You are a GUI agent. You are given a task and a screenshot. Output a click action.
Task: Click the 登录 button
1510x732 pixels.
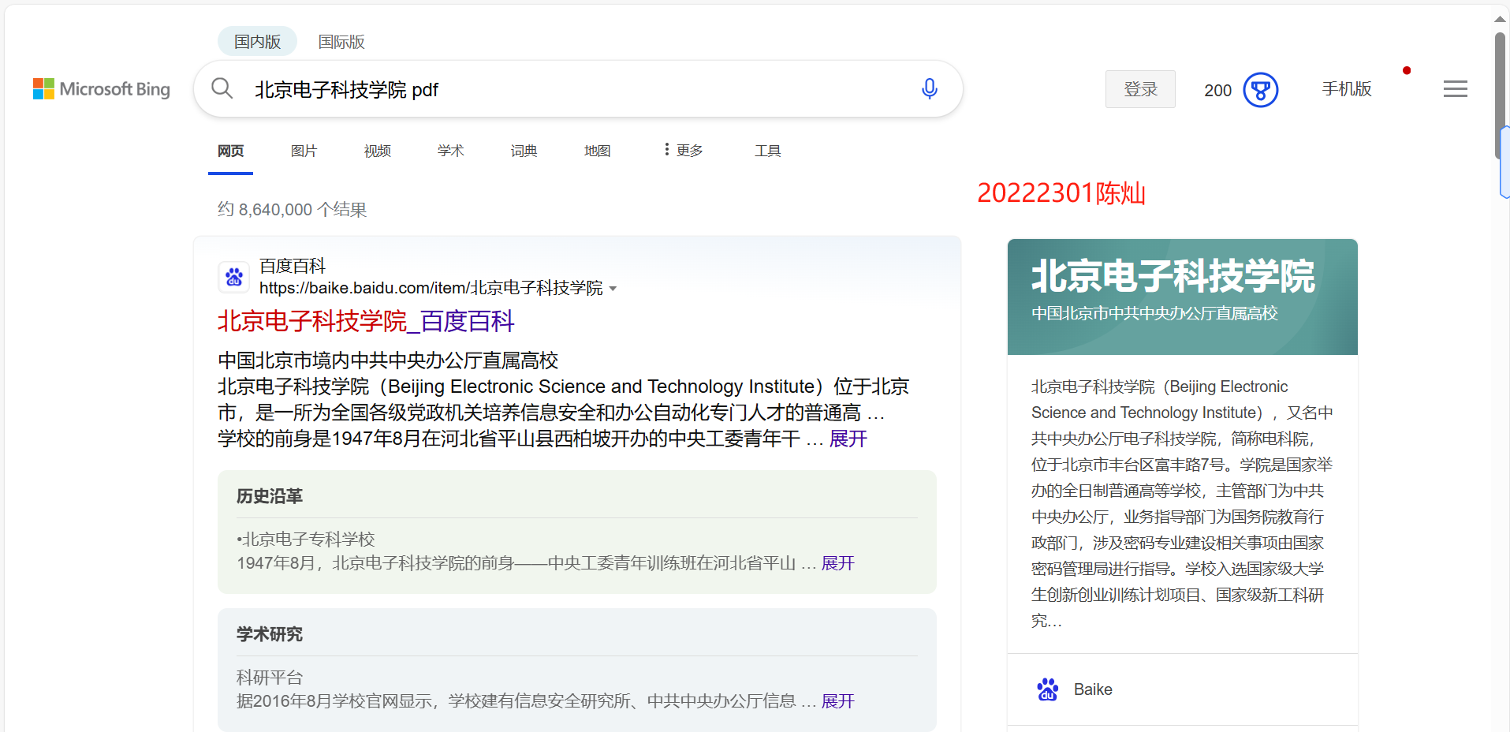point(1140,89)
